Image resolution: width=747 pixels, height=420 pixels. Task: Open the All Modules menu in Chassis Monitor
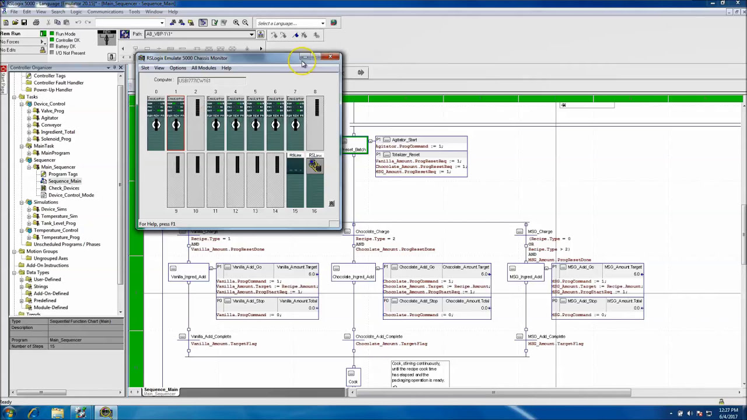(x=204, y=68)
